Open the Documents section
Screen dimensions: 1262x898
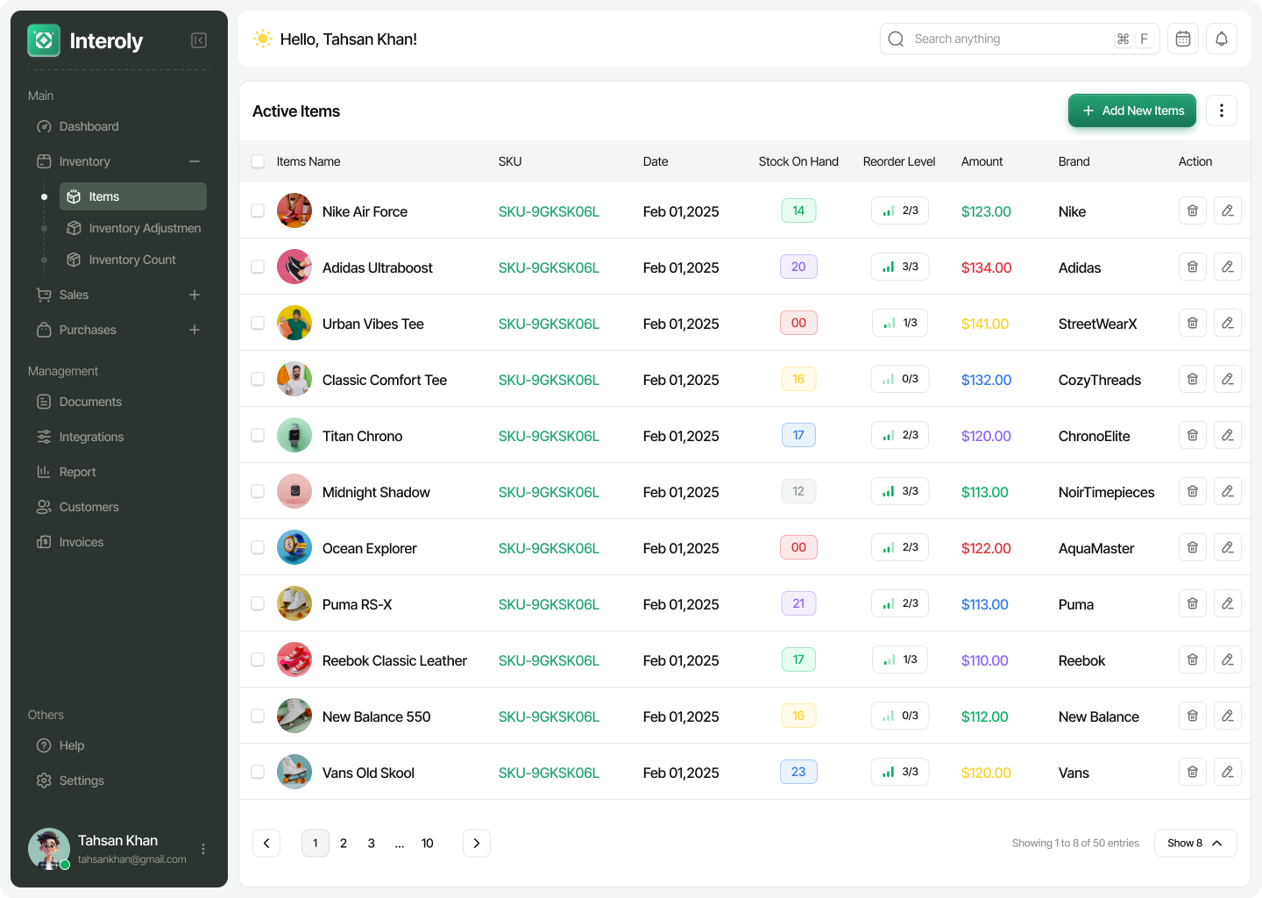pos(90,402)
